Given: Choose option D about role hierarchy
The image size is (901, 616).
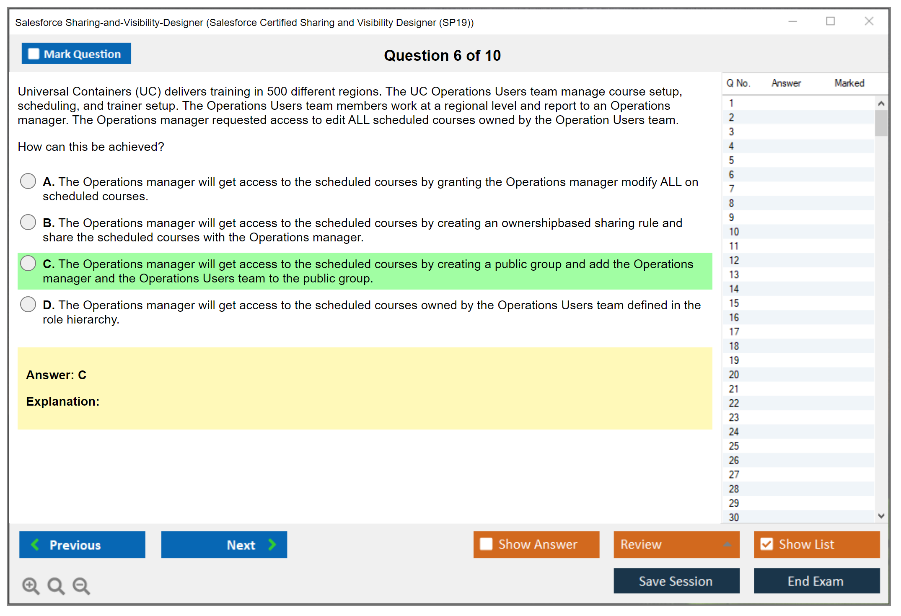Looking at the screenshot, I should point(28,305).
